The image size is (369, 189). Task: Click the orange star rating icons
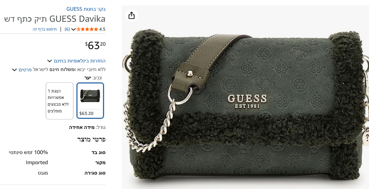(87, 29)
